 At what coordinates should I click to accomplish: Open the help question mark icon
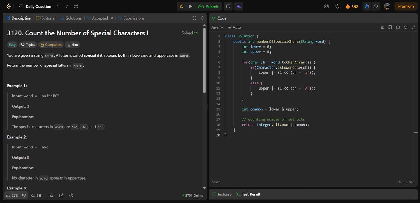(71, 195)
